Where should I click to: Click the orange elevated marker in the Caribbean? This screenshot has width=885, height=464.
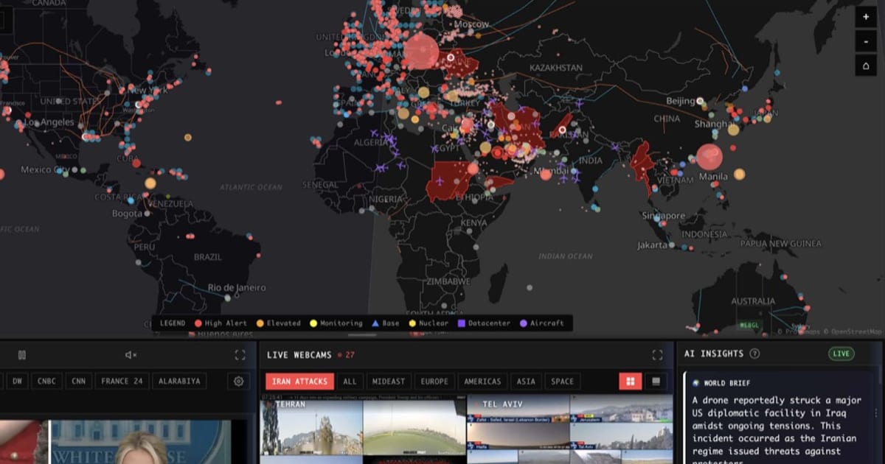(x=150, y=183)
